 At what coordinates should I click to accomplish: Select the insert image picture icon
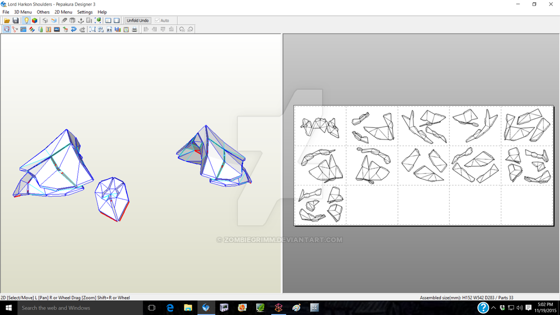click(x=57, y=30)
